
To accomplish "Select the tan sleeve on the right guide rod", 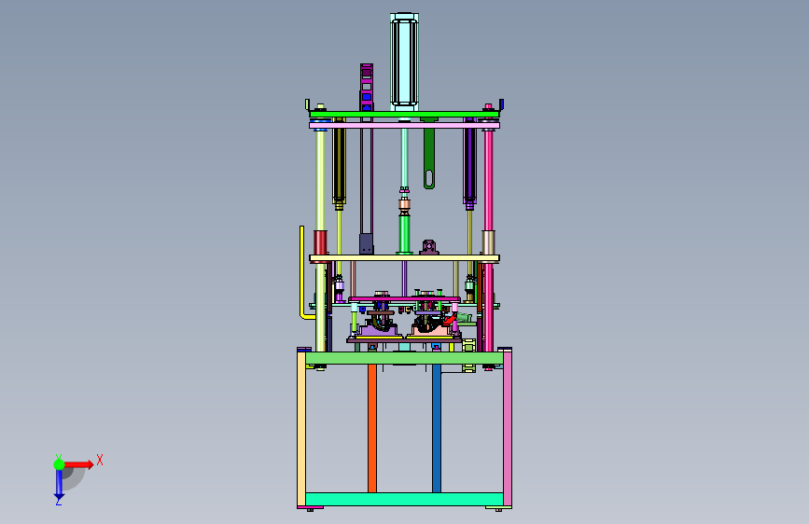I will (x=488, y=242).
